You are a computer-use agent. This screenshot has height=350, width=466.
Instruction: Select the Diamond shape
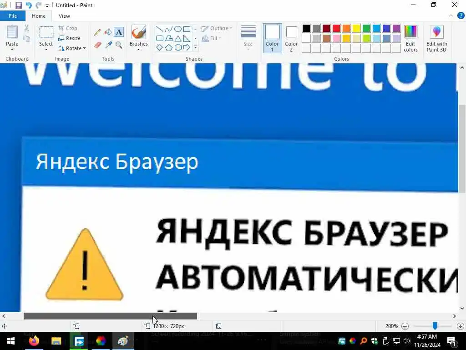[x=160, y=47]
